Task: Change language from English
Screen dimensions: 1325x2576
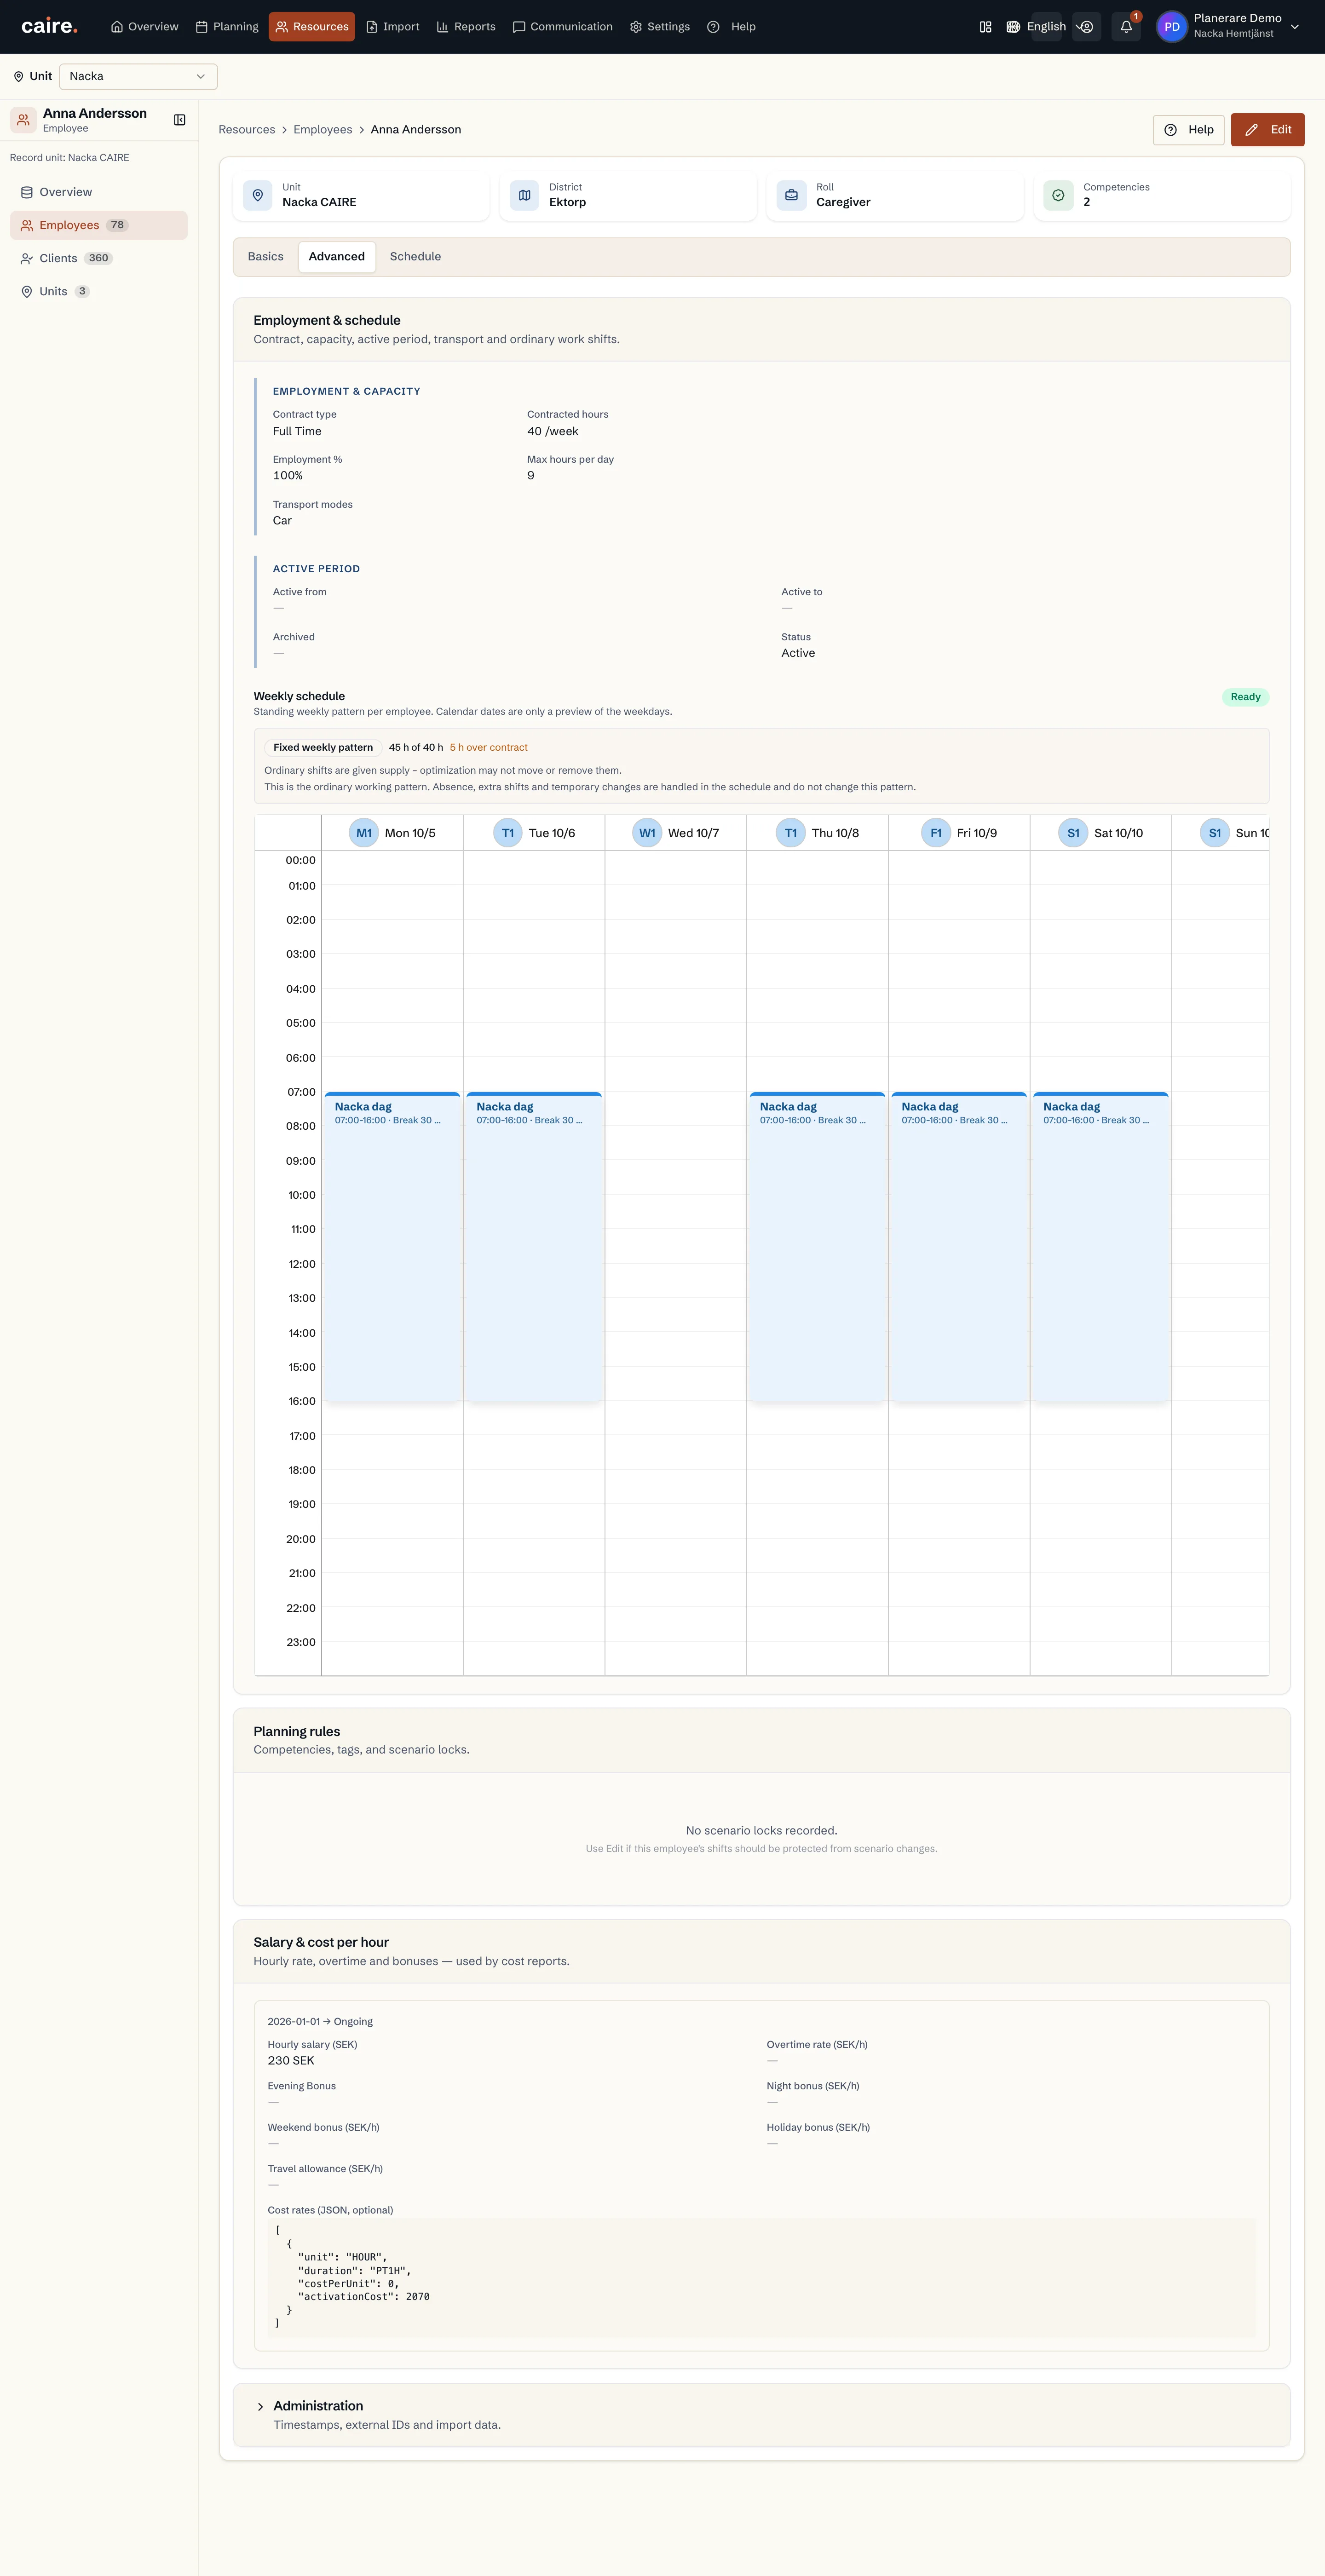Action: pyautogui.click(x=1036, y=27)
